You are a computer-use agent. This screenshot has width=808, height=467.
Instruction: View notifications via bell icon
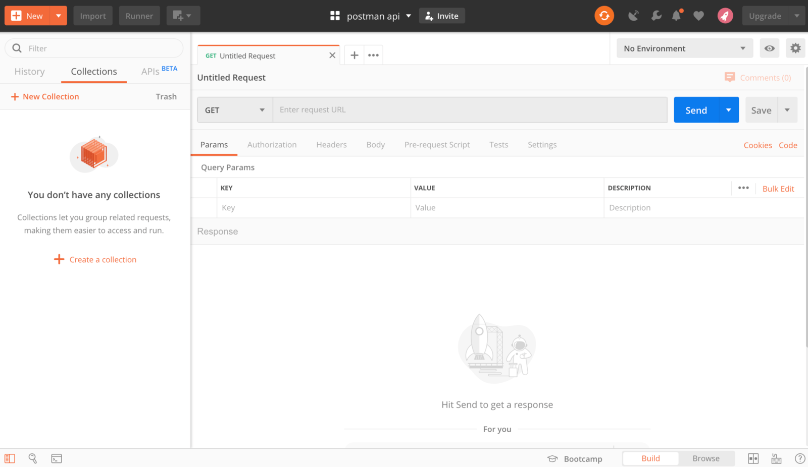[x=677, y=16]
